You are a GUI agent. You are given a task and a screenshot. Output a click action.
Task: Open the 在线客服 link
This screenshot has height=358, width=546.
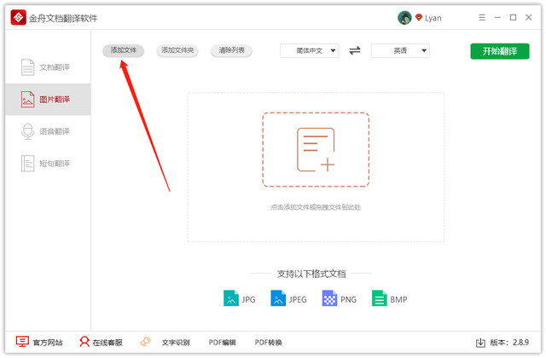[107, 343]
